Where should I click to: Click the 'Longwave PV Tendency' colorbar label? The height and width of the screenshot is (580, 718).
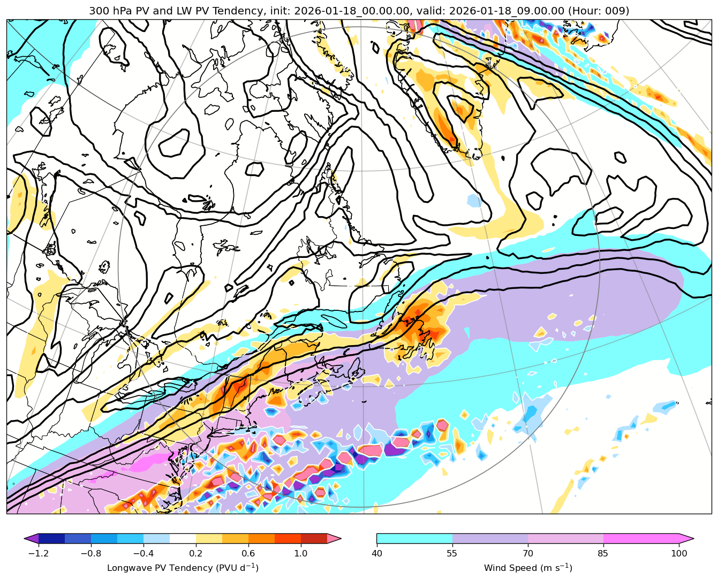click(x=183, y=568)
